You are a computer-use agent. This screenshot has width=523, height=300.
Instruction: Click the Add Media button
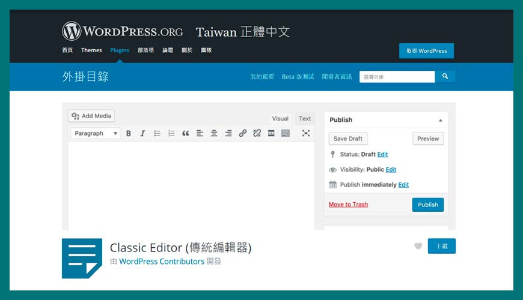(x=91, y=116)
